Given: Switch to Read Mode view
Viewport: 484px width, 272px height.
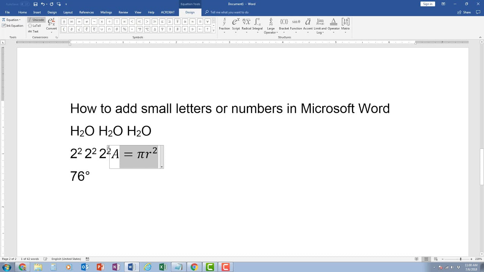Looking at the screenshot, I should tap(416, 259).
